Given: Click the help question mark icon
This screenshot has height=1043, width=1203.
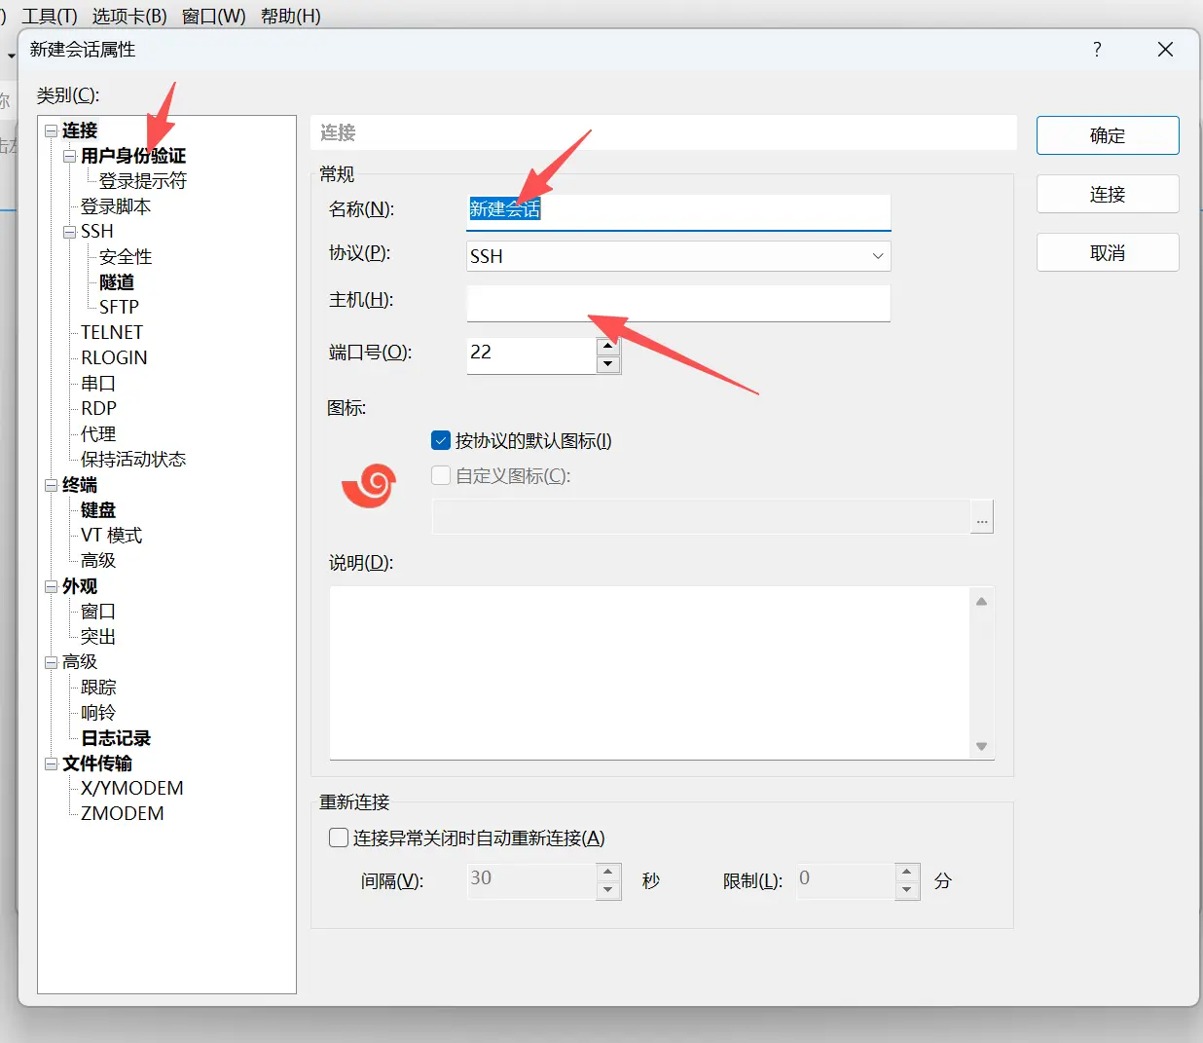Looking at the screenshot, I should pyautogui.click(x=1097, y=50).
